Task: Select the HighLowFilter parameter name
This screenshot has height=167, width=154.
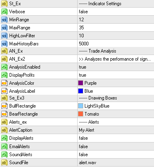Action: [x=22, y=36]
